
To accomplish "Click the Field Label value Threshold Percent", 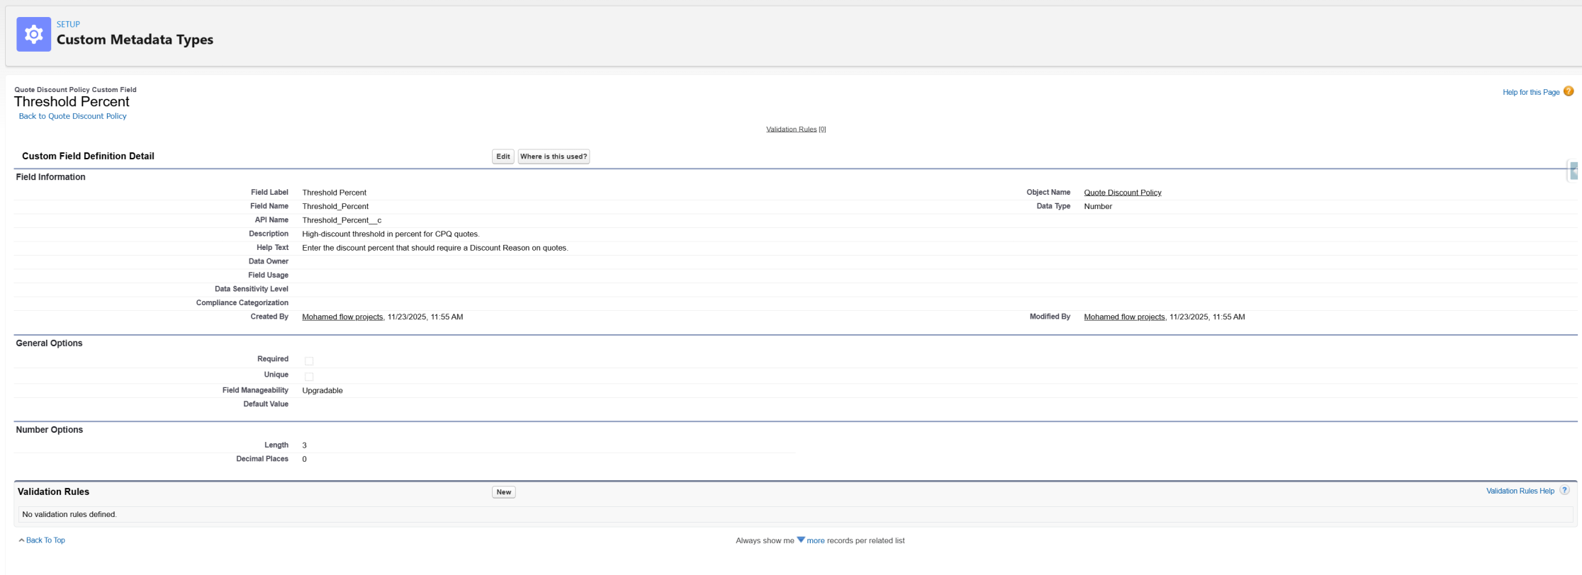I will click(335, 193).
